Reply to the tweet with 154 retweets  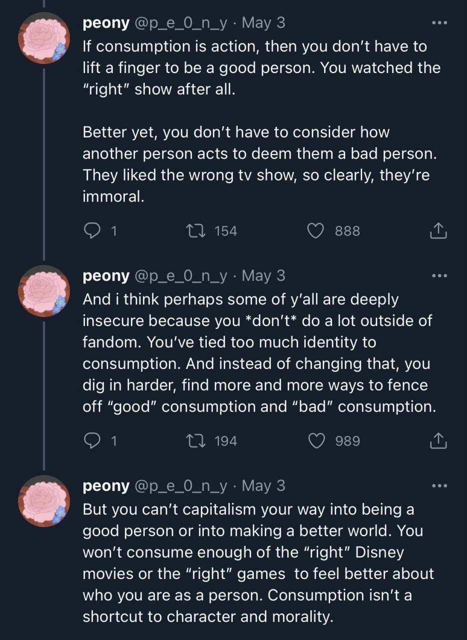point(92,230)
